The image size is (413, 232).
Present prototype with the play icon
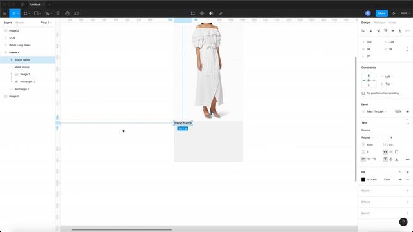[394, 14]
